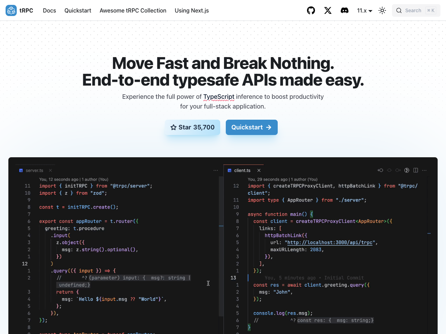Go to previous change arrow icon
Image resolution: width=446 pixels, height=334 pixels.
tap(380, 170)
